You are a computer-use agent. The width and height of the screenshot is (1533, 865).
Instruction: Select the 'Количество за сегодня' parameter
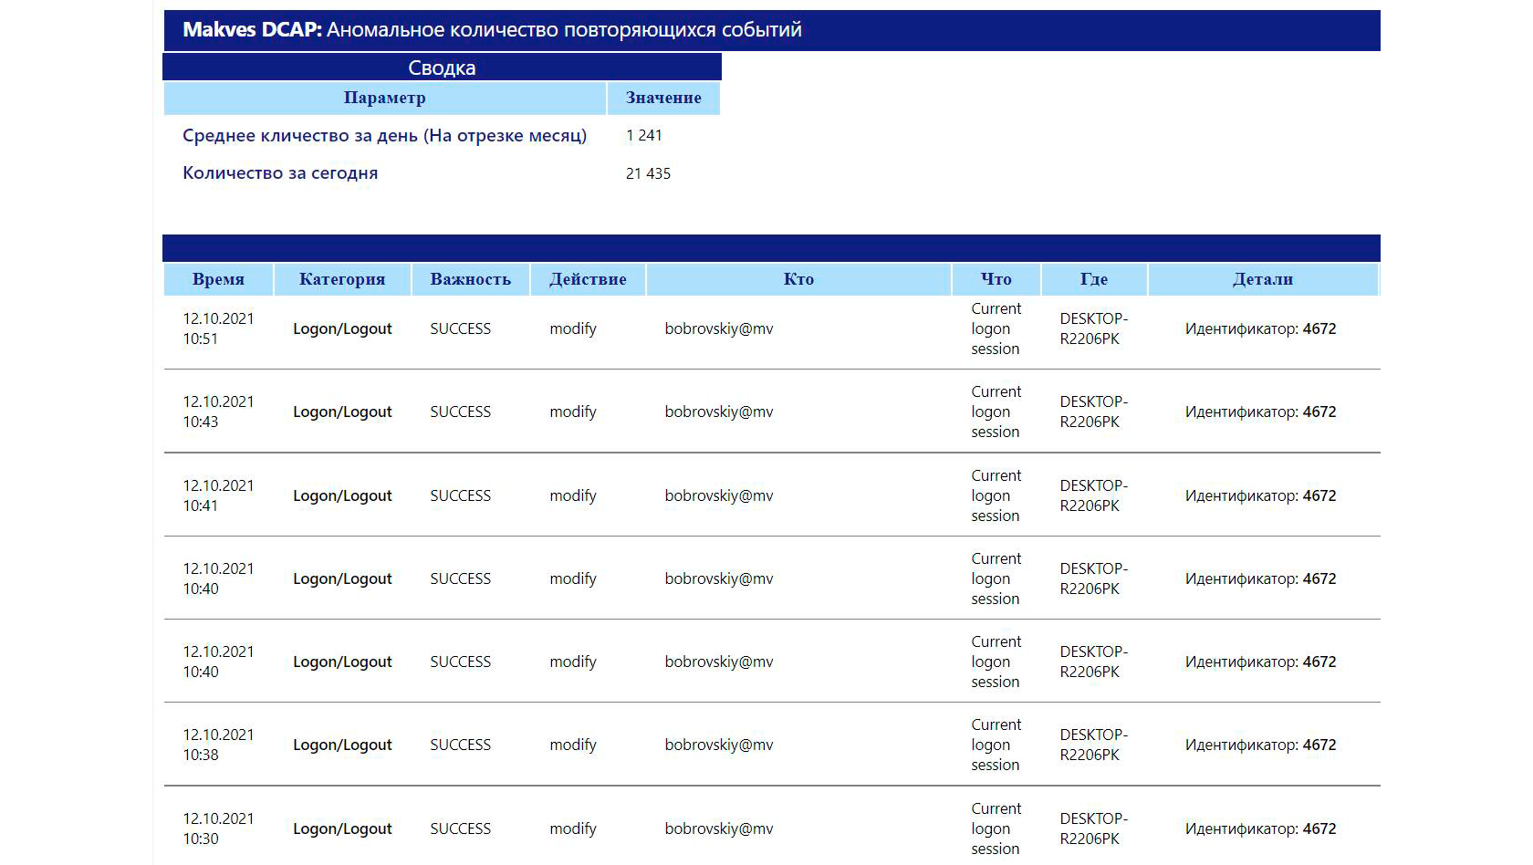click(x=280, y=173)
